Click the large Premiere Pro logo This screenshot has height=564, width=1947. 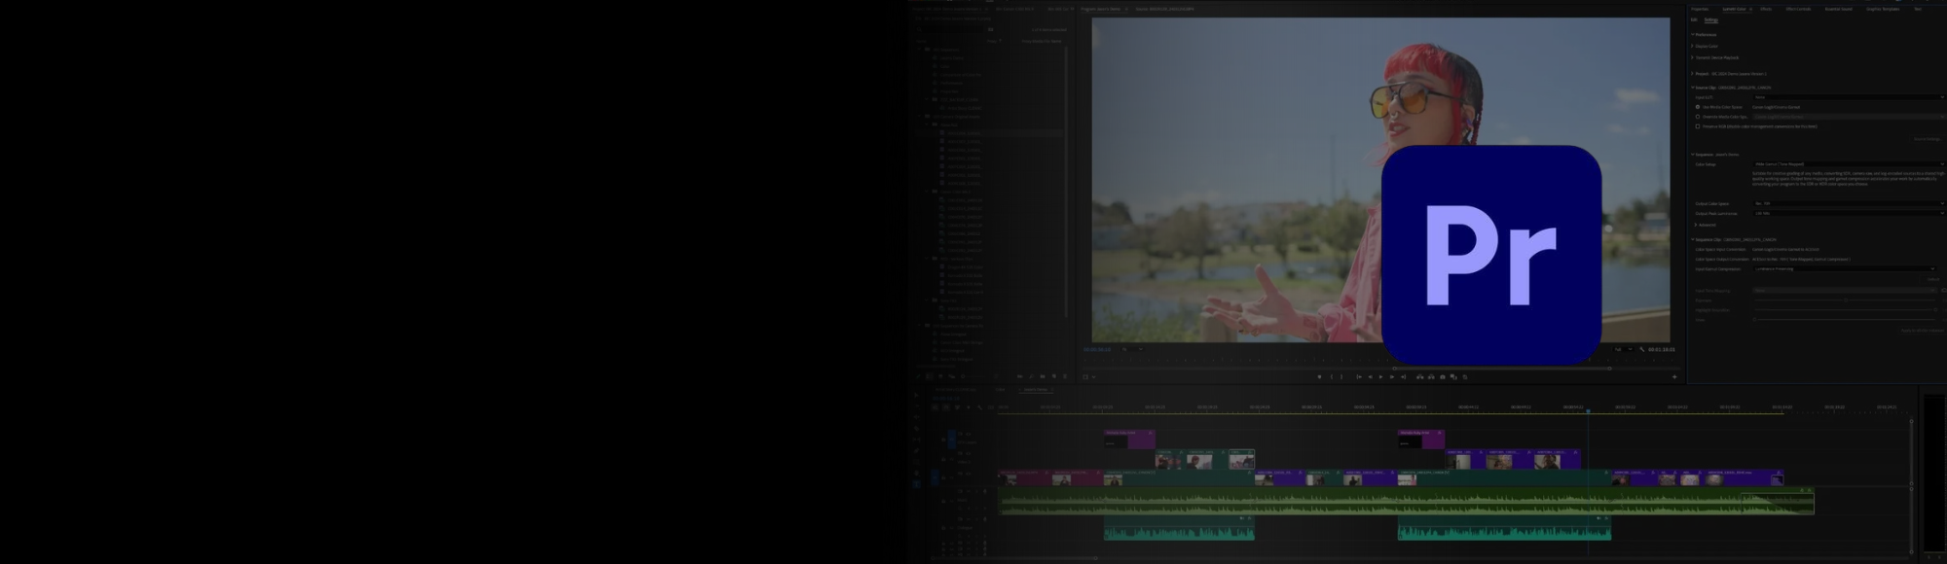tap(1490, 255)
